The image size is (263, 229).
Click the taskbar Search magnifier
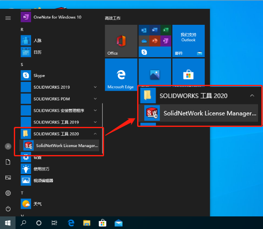23,223
